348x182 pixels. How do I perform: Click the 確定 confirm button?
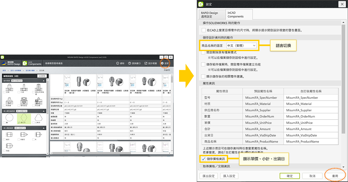pos(289,176)
